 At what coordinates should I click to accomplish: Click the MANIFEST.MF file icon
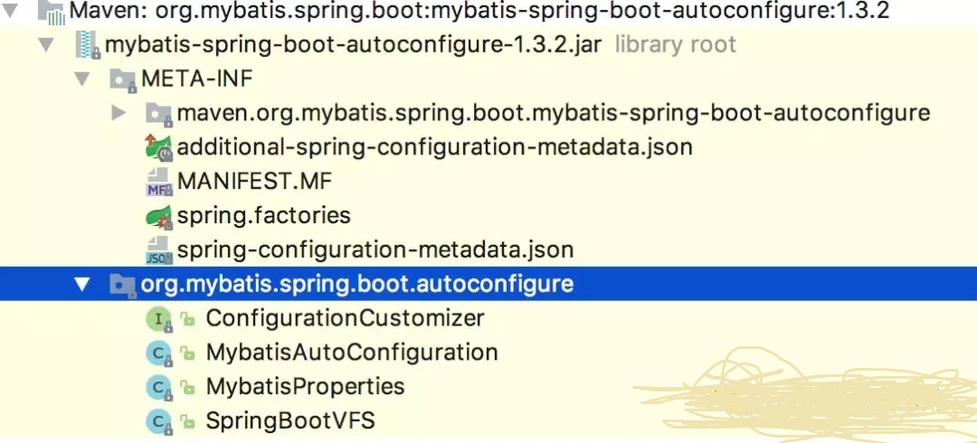click(x=158, y=182)
